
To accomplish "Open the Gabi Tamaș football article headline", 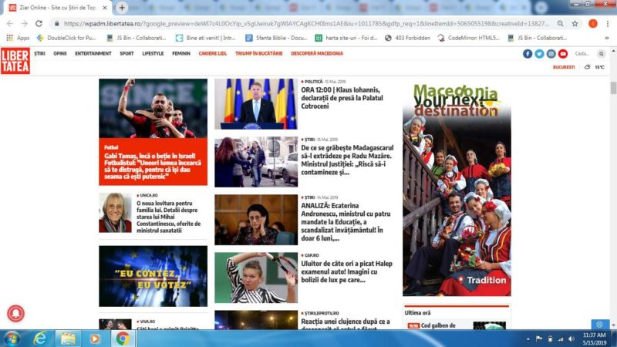I will pos(153,166).
